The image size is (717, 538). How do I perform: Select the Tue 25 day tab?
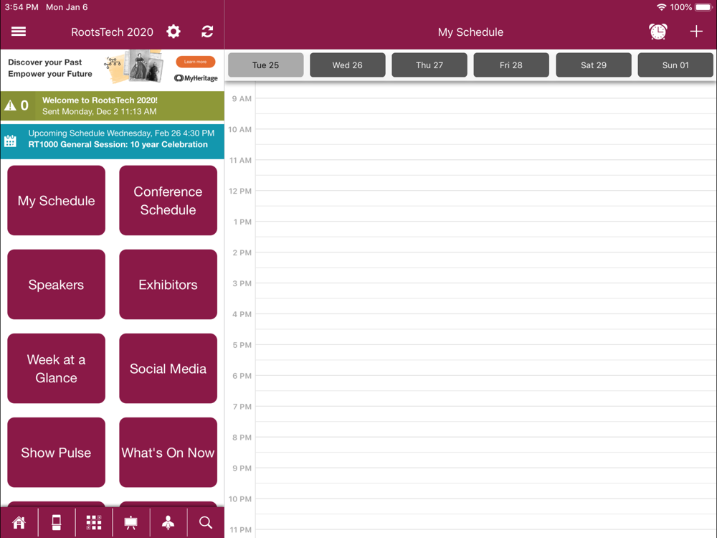coord(266,65)
